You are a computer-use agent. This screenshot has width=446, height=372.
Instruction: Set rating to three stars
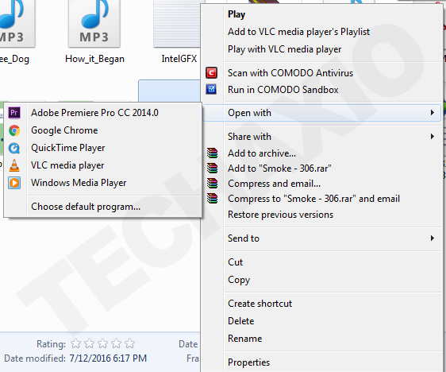click(x=102, y=343)
